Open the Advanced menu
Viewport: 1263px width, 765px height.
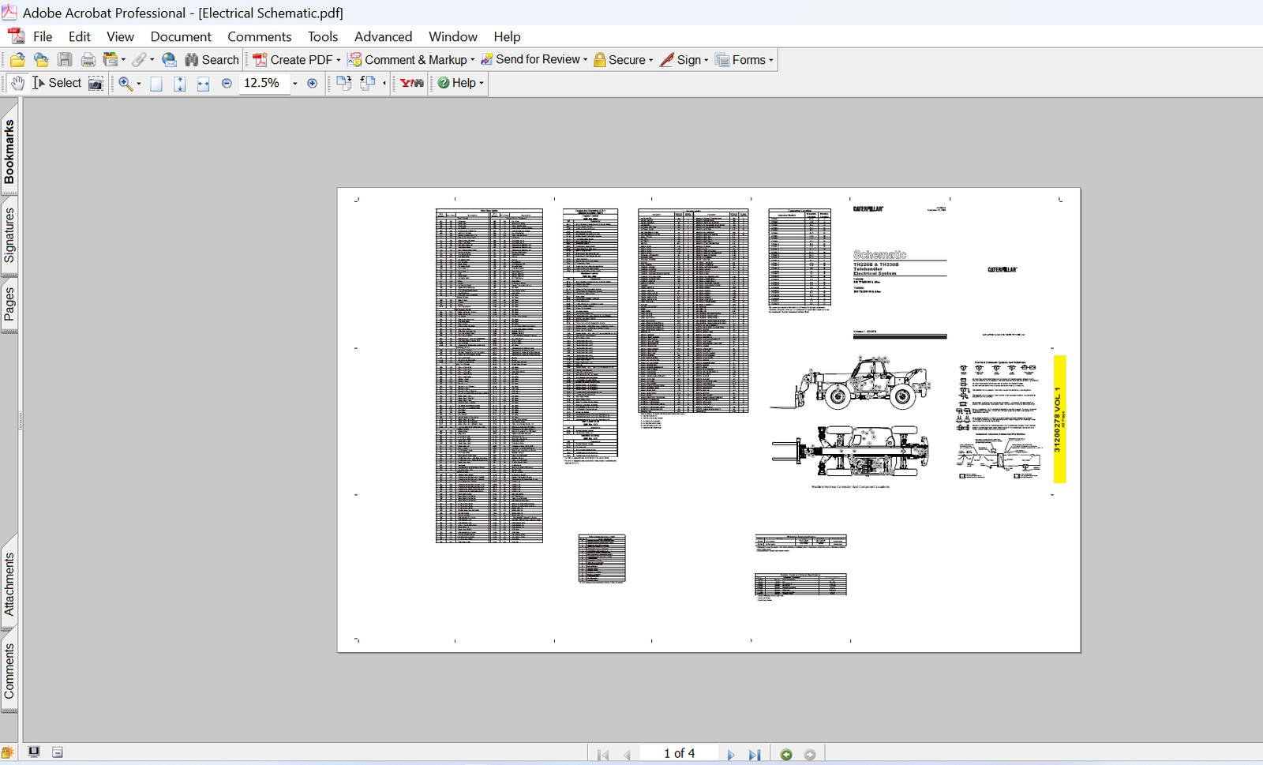383,36
